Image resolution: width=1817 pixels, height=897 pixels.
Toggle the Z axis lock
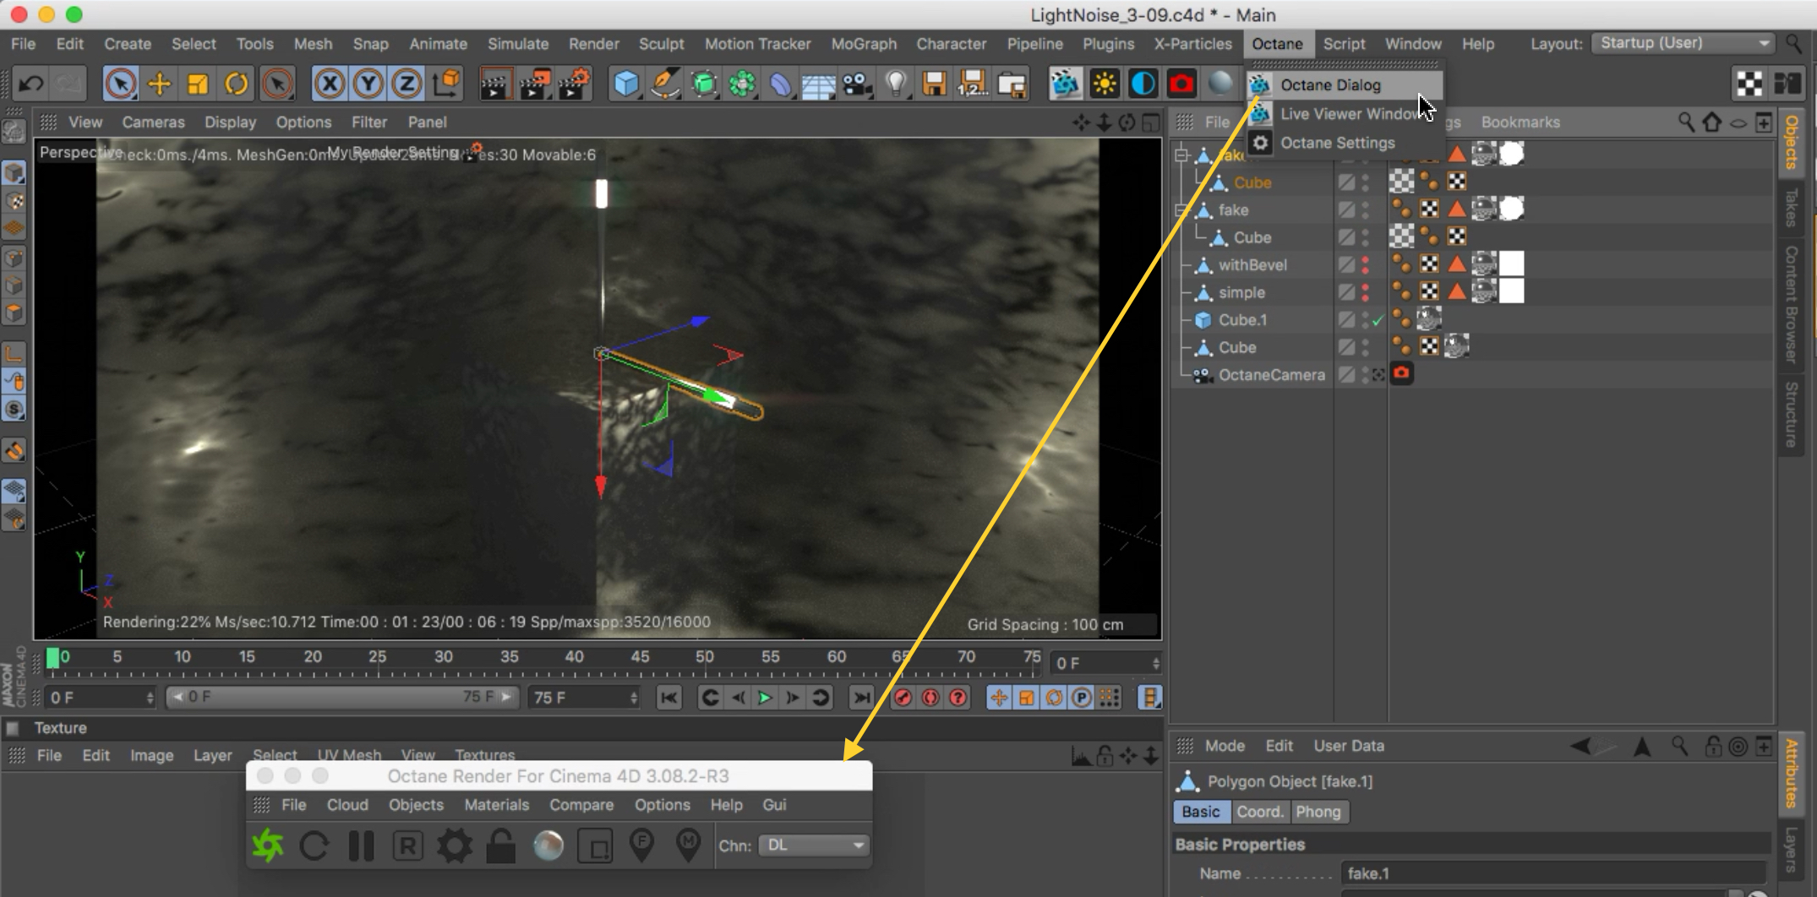[x=407, y=84]
